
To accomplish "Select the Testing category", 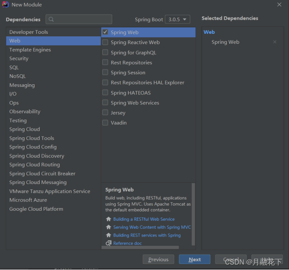I will pyautogui.click(x=53, y=121).
